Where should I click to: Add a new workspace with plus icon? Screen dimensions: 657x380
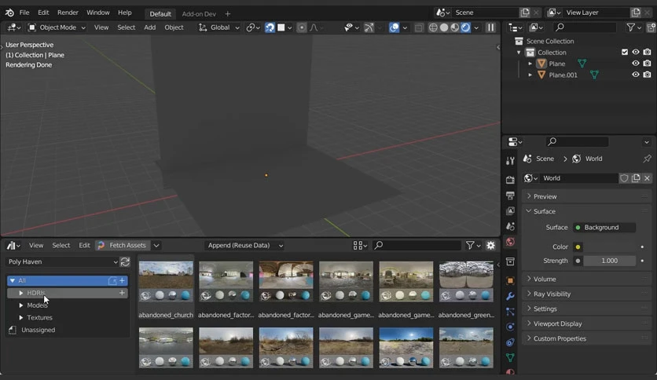[x=228, y=14]
